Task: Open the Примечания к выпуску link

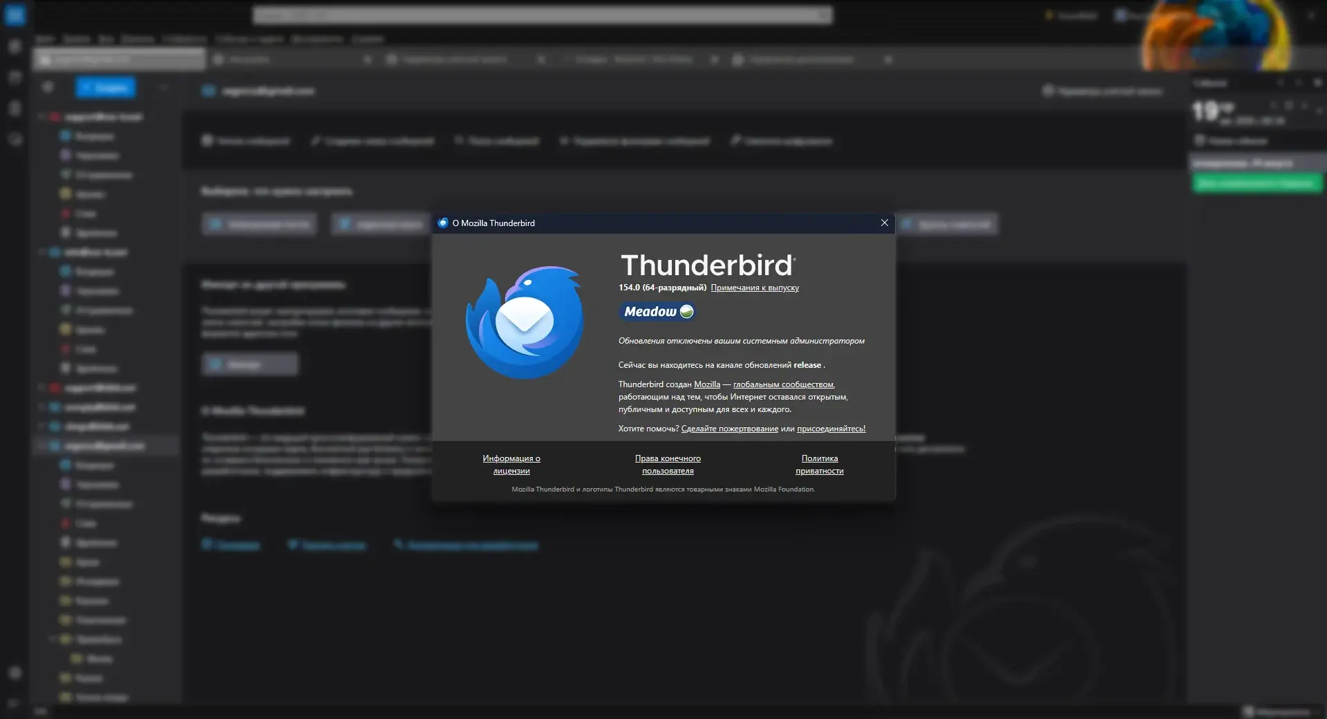Action: 755,288
